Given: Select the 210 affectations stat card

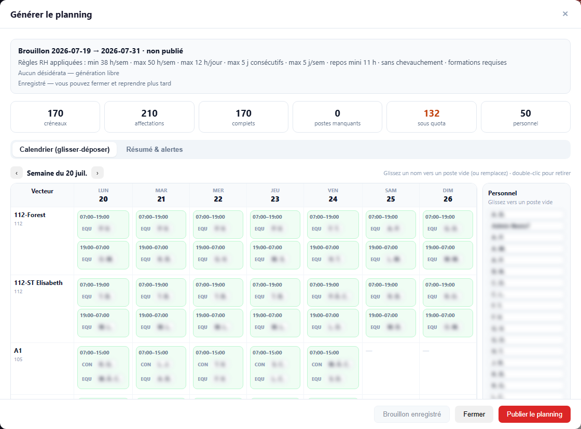Looking at the screenshot, I should (149, 117).
